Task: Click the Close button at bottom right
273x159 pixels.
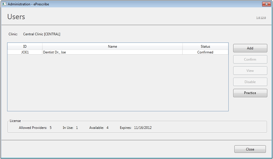Action: pos(250,149)
